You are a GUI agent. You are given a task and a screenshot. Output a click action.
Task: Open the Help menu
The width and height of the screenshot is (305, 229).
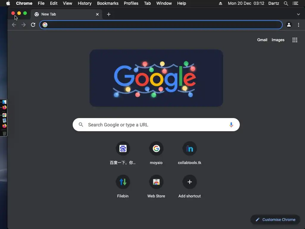pyautogui.click(x=181, y=3)
